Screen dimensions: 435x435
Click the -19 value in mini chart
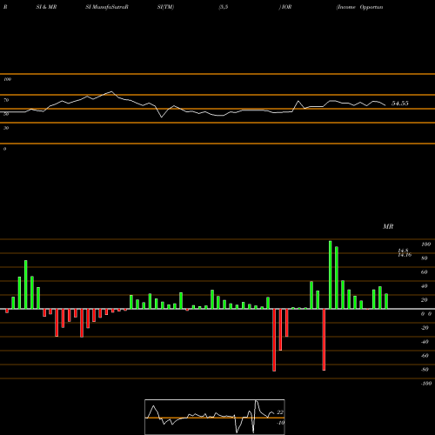[280, 423]
